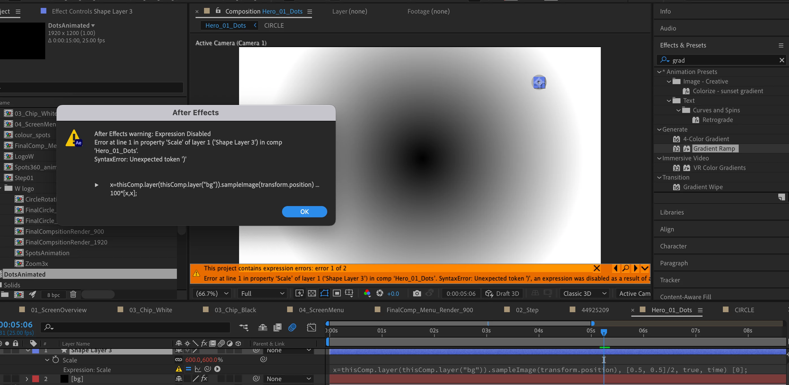Click OK in the expression warning dialog

pos(304,211)
